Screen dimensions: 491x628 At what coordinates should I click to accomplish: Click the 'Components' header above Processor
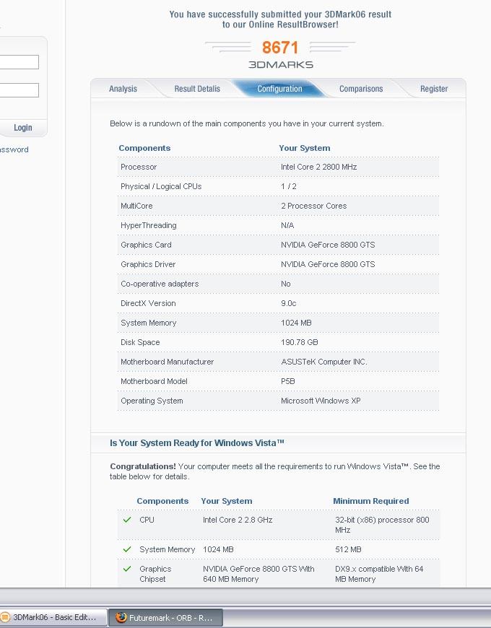pos(144,148)
